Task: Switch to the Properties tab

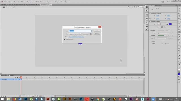Action: pyautogui.click(x=152, y=6)
